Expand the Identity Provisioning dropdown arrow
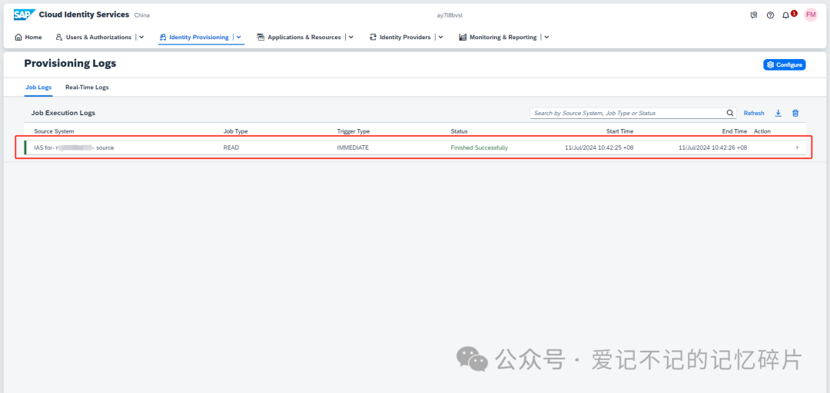 pos(239,37)
